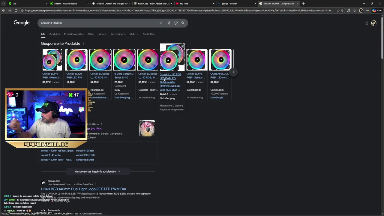Open the Google apps grid
384x216 pixels.
tap(366, 23)
